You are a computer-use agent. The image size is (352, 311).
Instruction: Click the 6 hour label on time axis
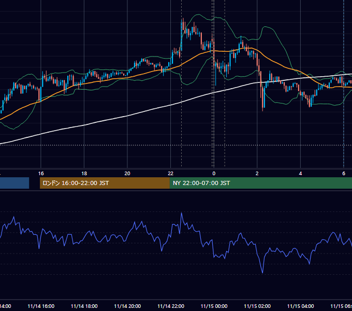[x=344, y=174]
